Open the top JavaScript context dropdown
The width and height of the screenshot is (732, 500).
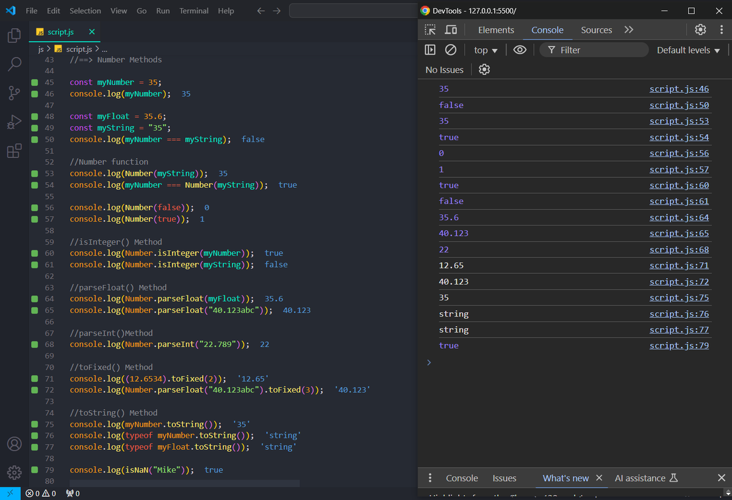(x=486, y=50)
